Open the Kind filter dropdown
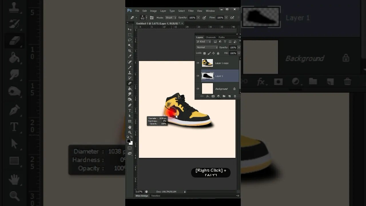366x206 pixels. [x=203, y=42]
